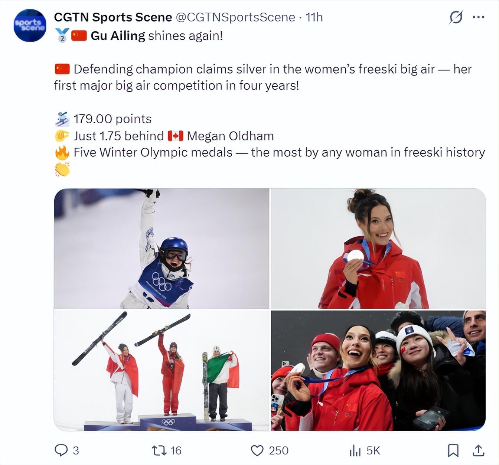Open the skier celebrating photo in blue helmet

(162, 248)
